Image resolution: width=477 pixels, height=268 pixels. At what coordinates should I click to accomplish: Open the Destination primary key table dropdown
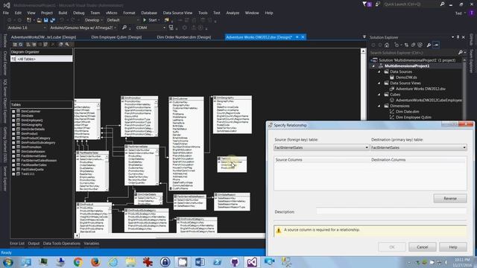pos(464,147)
